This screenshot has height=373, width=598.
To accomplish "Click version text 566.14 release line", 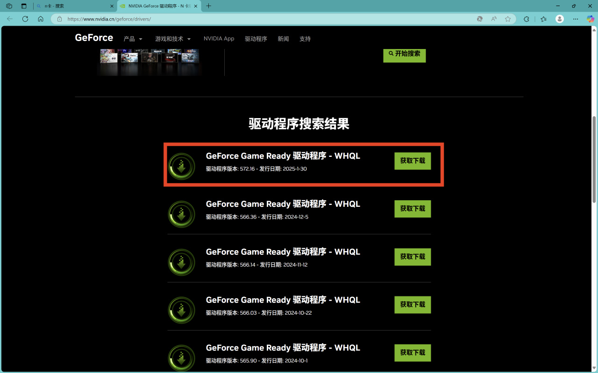I will pyautogui.click(x=257, y=265).
